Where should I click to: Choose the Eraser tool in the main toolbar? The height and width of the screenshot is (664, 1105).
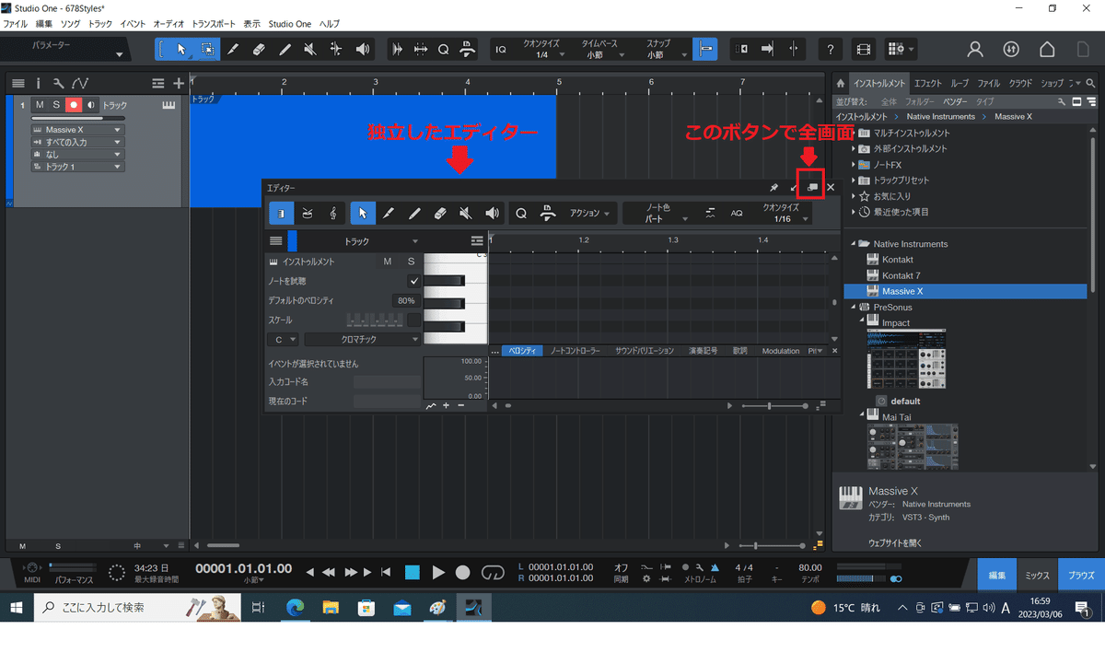point(259,50)
